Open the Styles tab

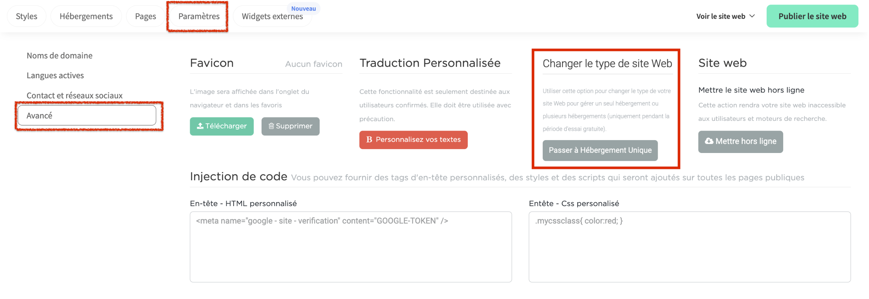(27, 16)
